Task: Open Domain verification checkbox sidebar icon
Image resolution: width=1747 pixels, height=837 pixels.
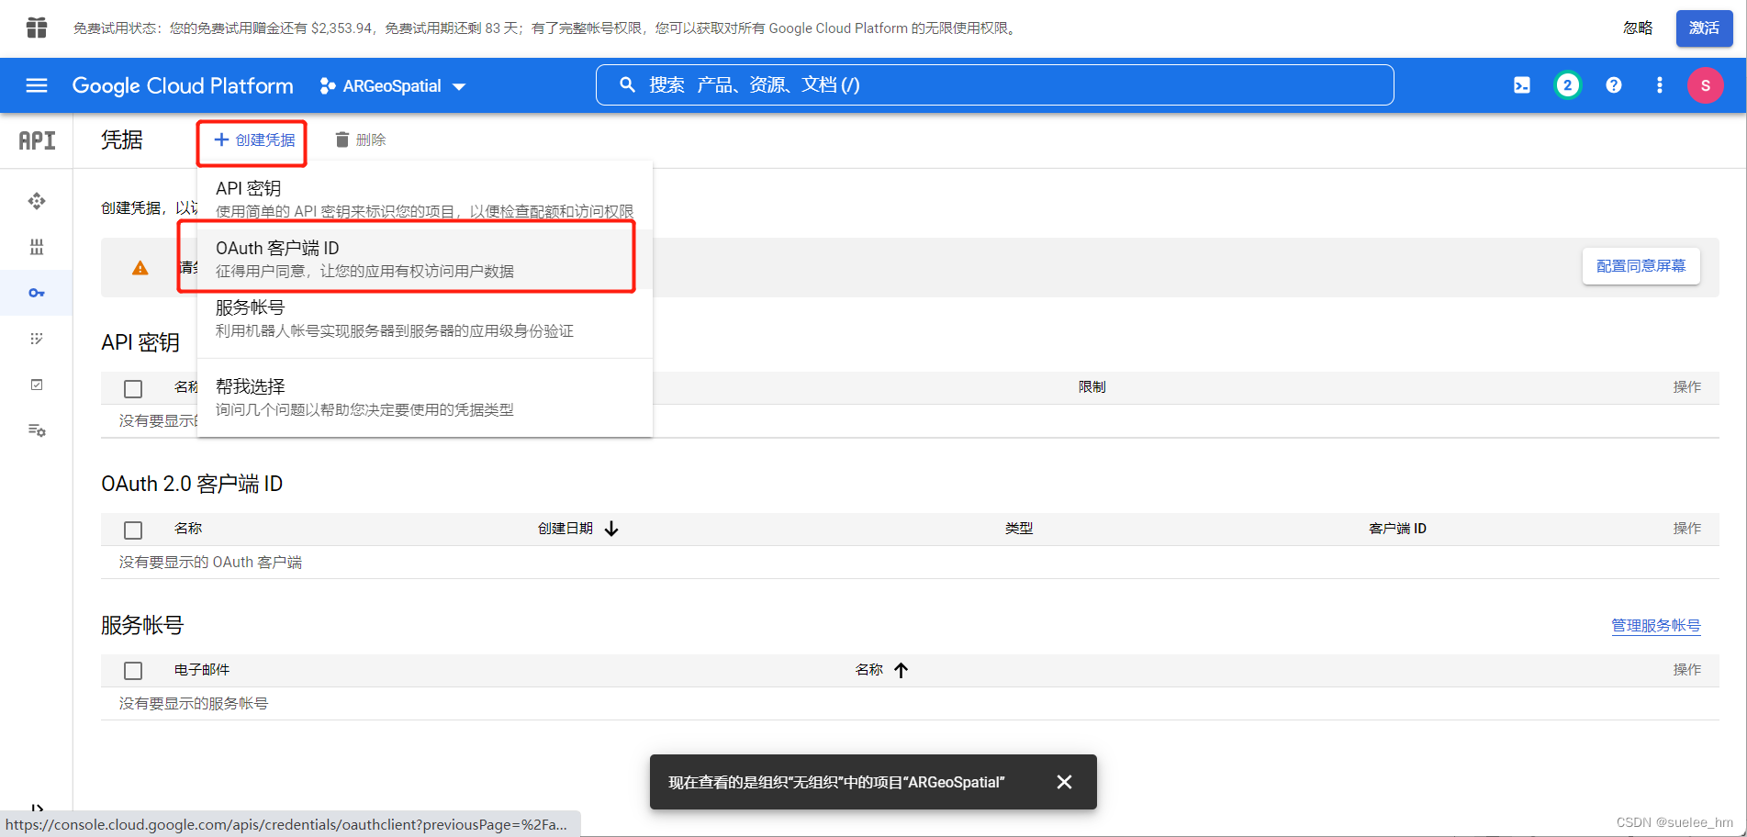Action: 37,385
